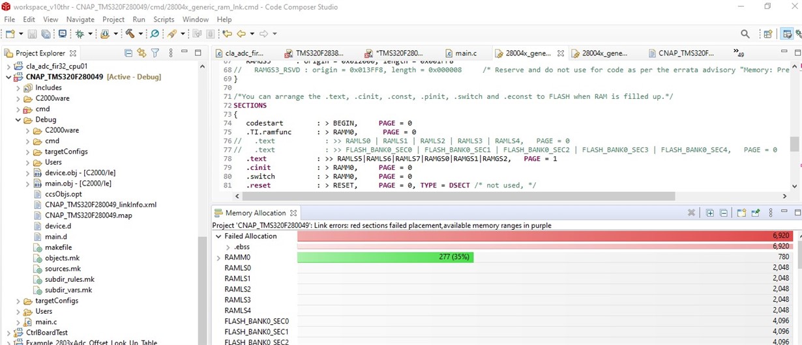Select CNAP_TMS320F280049.map file
Image resolution: width=802 pixels, height=345 pixels.
coord(88,215)
